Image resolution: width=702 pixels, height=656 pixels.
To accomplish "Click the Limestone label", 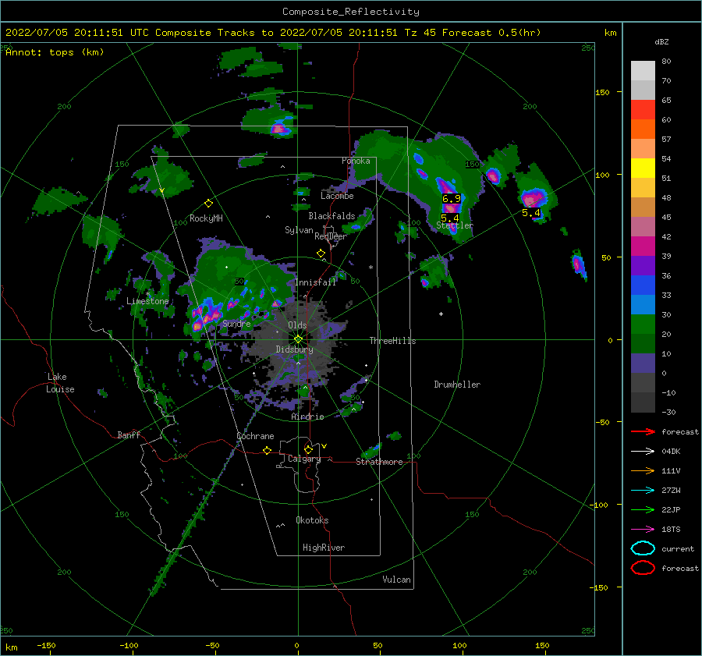I will click(147, 301).
